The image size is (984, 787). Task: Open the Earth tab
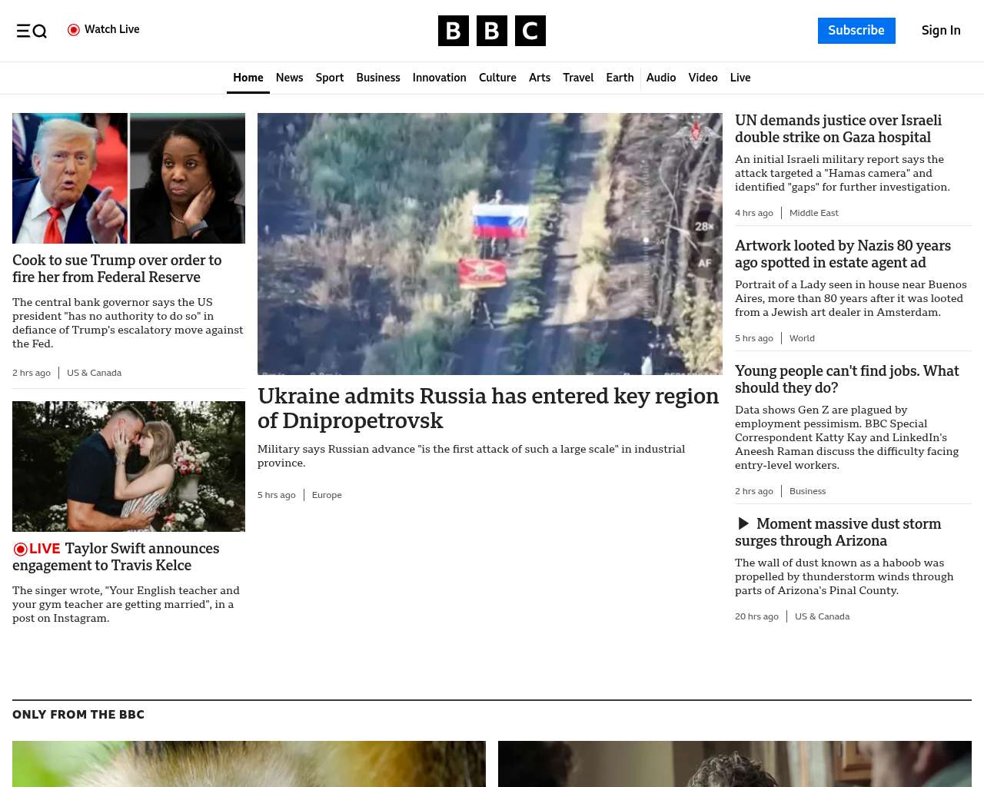coord(620,78)
